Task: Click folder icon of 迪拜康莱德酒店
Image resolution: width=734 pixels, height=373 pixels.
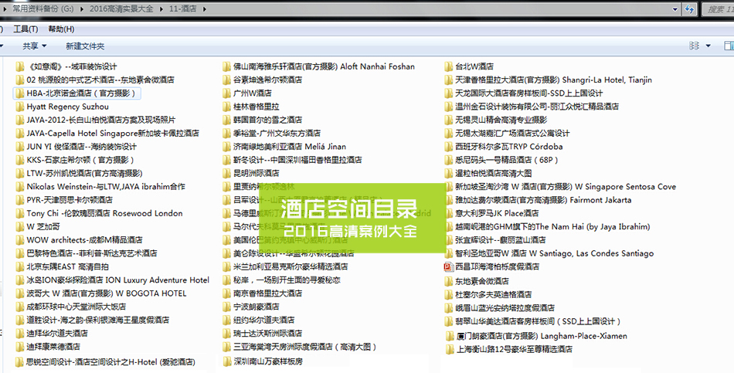Action: [19, 347]
